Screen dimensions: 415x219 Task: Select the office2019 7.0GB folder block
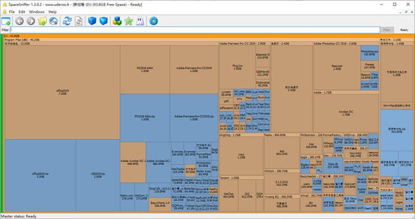[62, 92]
